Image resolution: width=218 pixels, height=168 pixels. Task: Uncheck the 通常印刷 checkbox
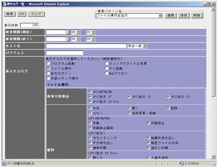click(x=90, y=148)
